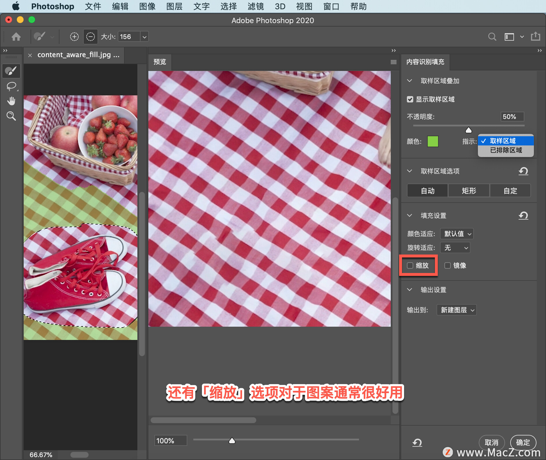Open the green sampling color swatch
The width and height of the screenshot is (546, 460).
click(433, 141)
